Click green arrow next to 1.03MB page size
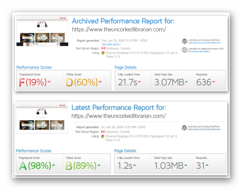Viewport: 242px width, 190px height. (186, 165)
